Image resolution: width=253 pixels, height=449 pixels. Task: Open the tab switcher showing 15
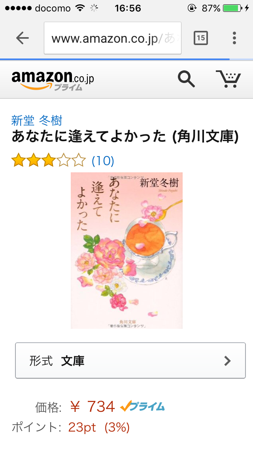(200, 38)
